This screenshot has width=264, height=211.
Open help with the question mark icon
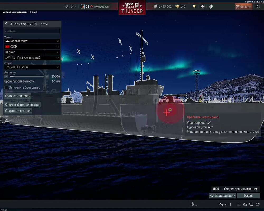coord(258,6)
